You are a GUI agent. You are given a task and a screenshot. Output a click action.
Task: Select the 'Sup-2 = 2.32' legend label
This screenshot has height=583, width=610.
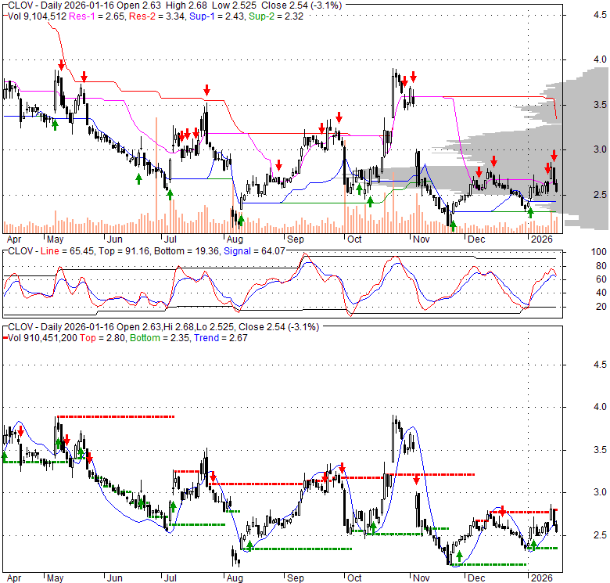point(276,16)
